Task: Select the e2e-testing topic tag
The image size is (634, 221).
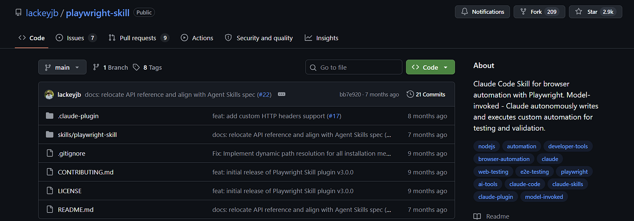Action: (535, 172)
